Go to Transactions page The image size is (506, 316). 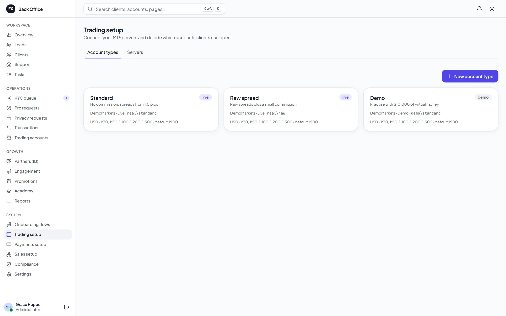tap(38, 128)
